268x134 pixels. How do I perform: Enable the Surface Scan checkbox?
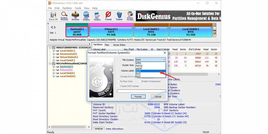pyautogui.click(x=118, y=81)
